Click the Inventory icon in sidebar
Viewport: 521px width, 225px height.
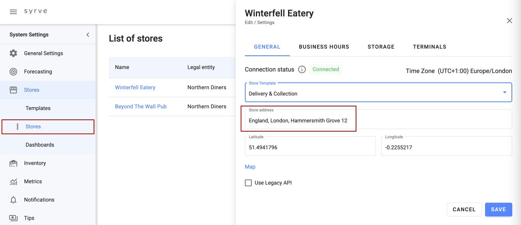click(x=13, y=163)
